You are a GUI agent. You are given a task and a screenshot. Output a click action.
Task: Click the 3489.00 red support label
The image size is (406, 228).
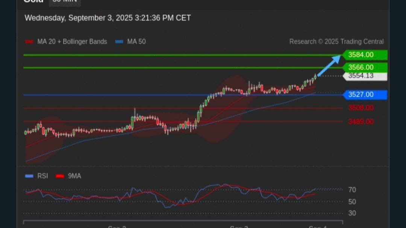(361, 121)
